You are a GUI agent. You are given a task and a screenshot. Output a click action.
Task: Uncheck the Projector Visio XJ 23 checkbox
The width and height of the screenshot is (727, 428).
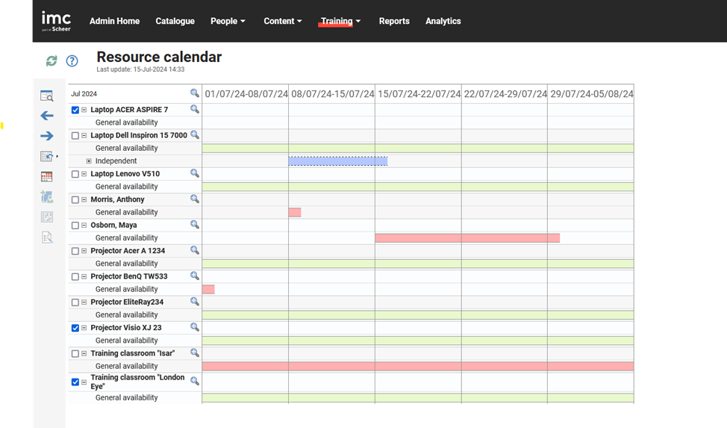tap(75, 328)
